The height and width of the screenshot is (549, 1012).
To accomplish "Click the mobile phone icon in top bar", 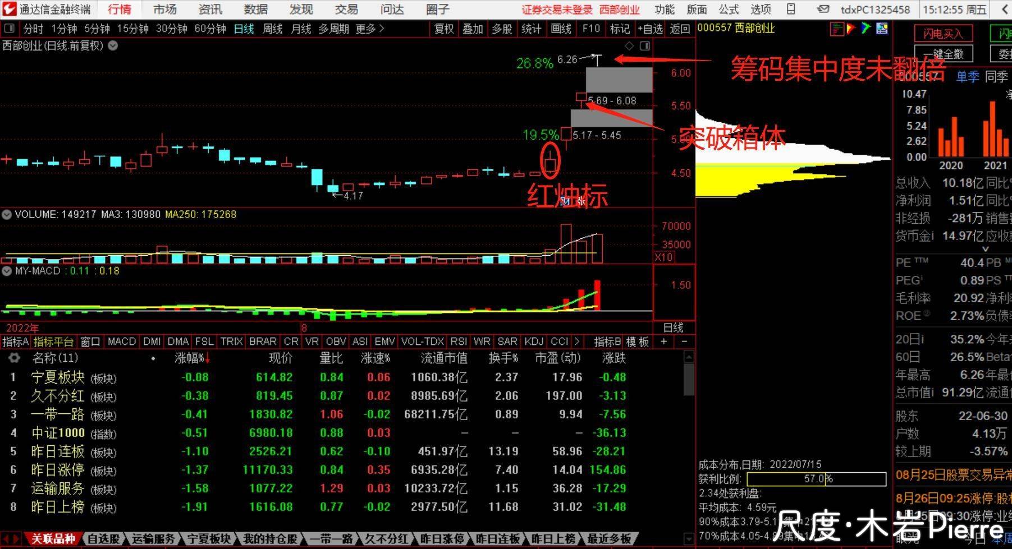I will [791, 9].
